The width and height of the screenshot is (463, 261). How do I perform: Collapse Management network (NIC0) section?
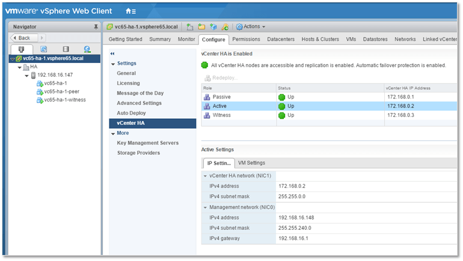[x=205, y=208]
